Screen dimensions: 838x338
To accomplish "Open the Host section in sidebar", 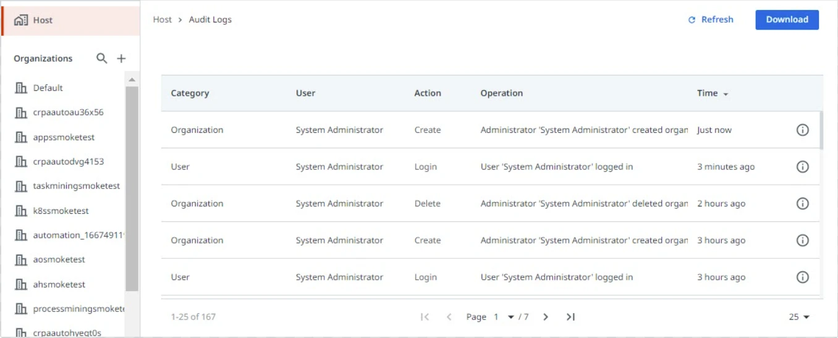I will [70, 20].
